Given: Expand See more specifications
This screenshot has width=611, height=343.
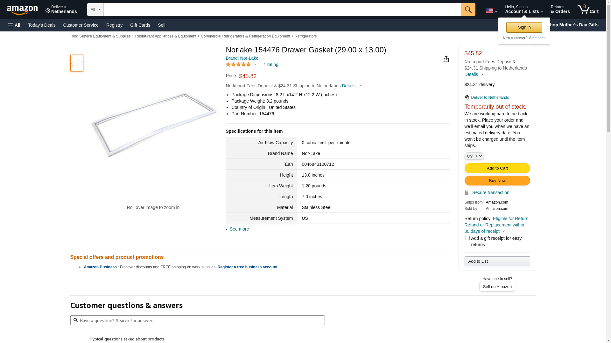Looking at the screenshot, I should click(239, 229).
